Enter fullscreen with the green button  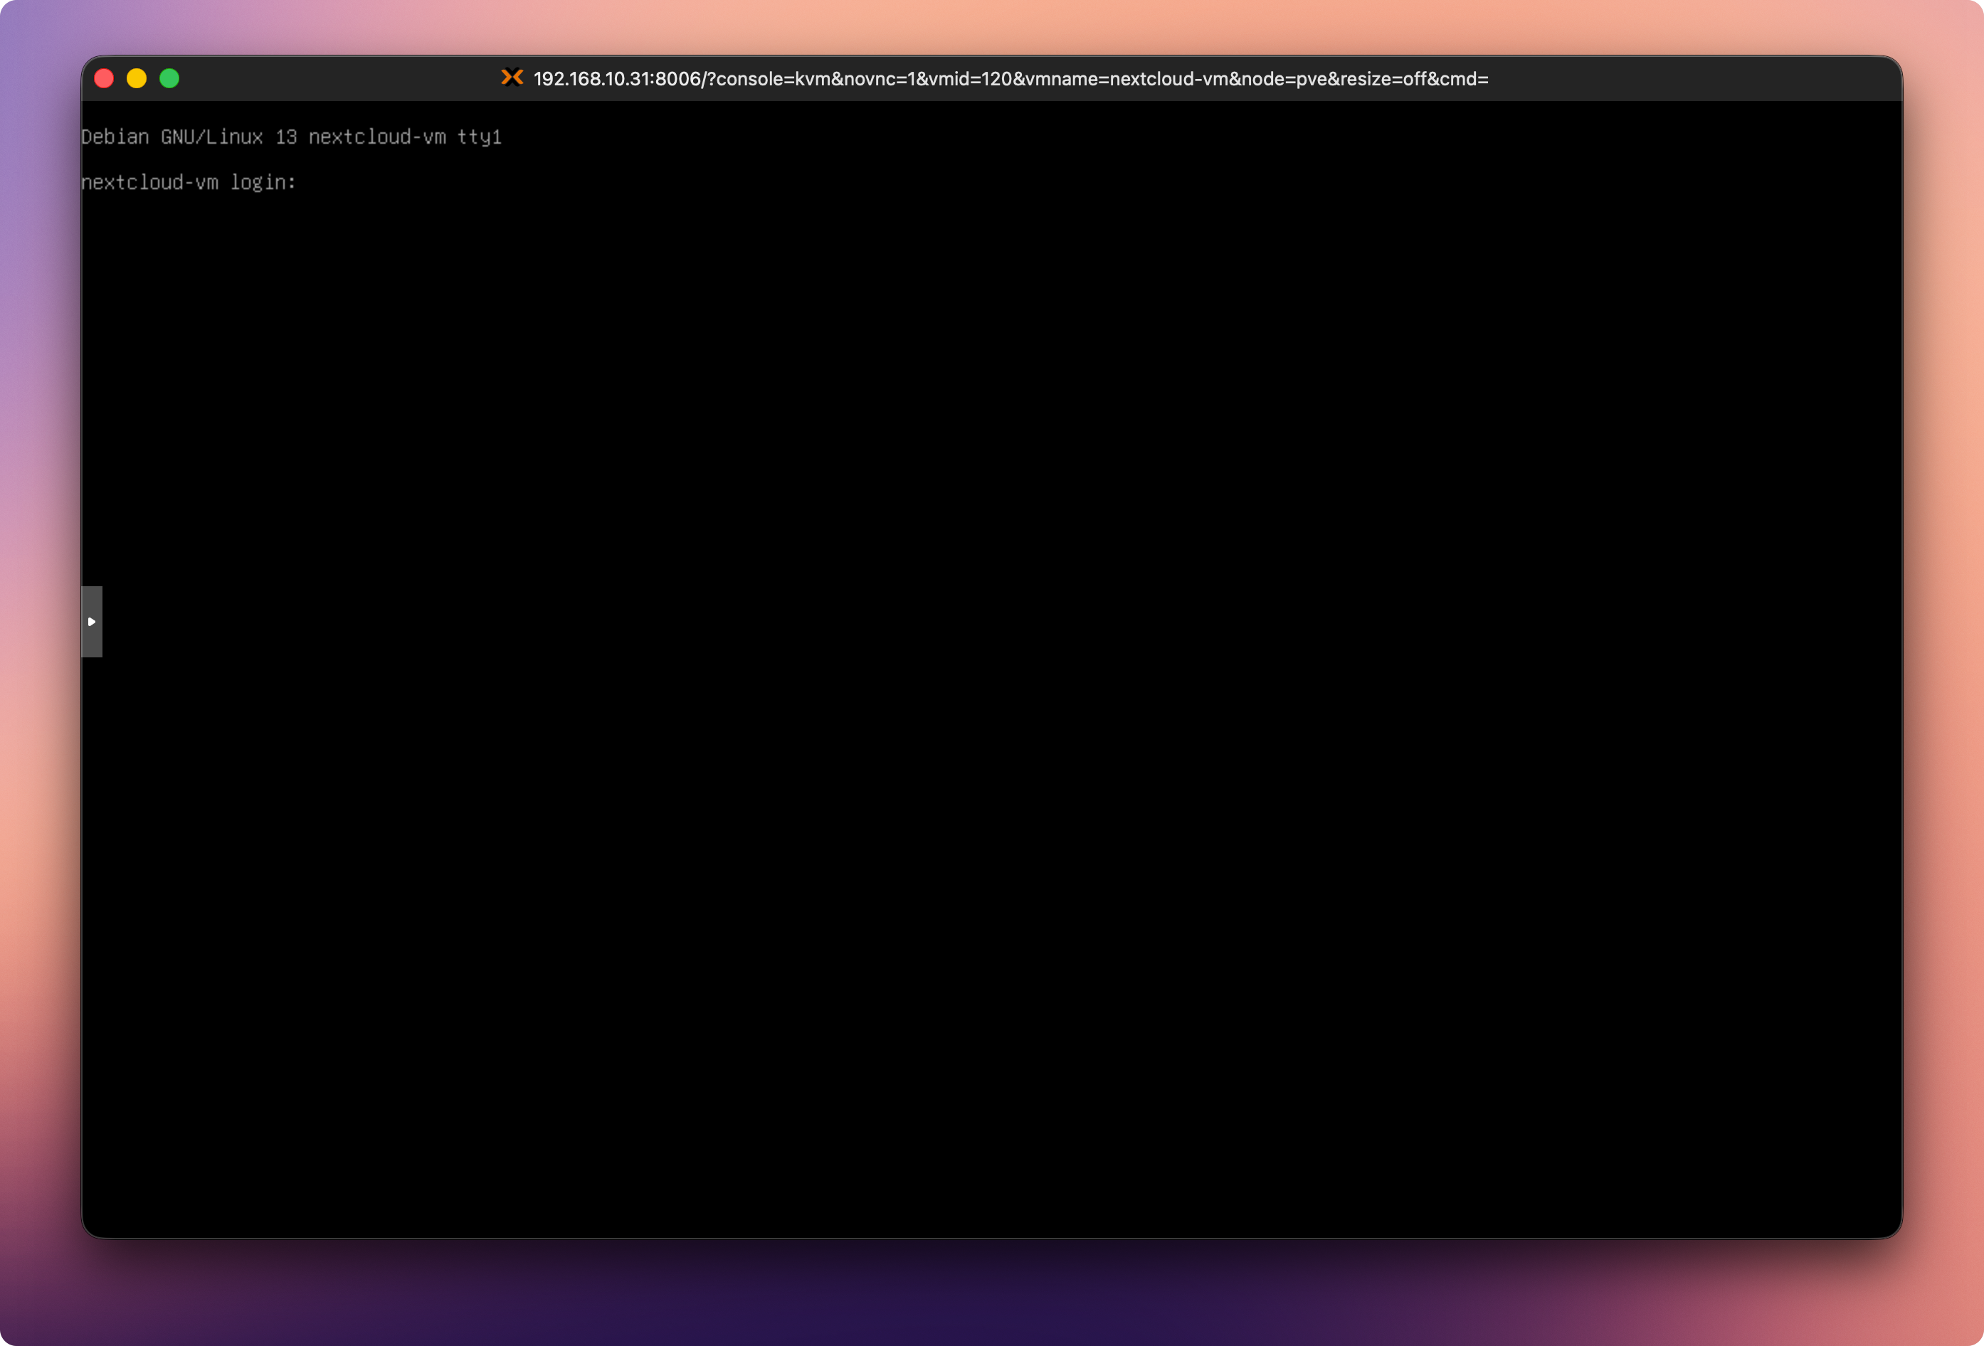coord(169,78)
